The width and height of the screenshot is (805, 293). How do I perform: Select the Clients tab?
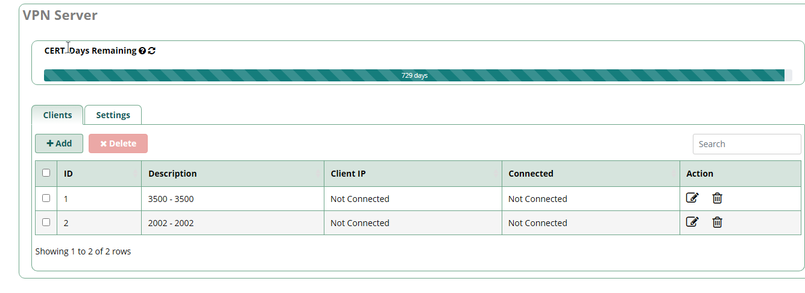[x=57, y=115]
